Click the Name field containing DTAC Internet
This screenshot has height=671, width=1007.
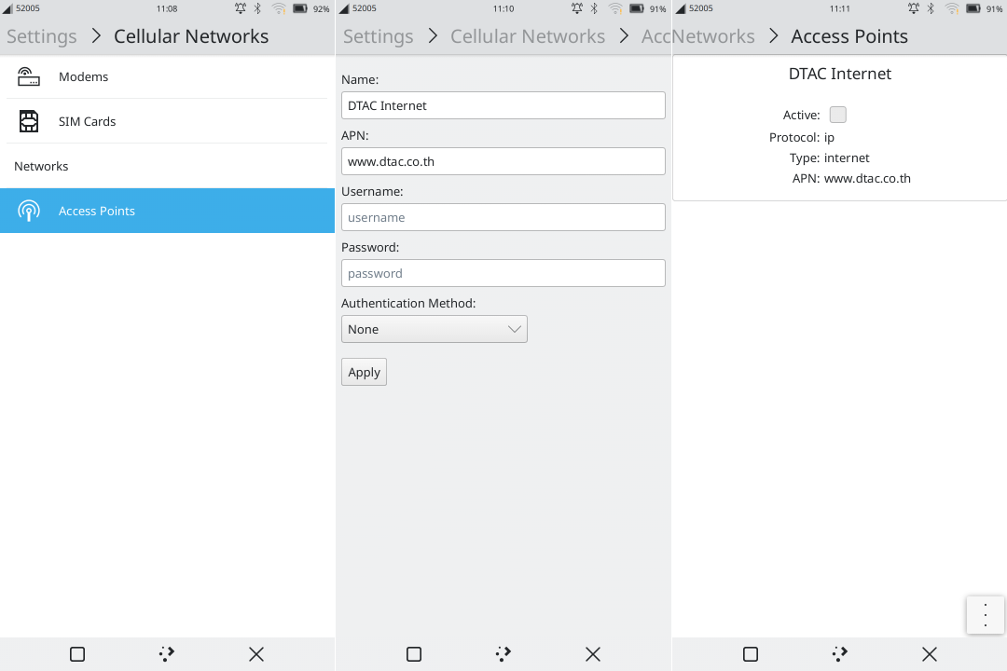[x=503, y=105]
